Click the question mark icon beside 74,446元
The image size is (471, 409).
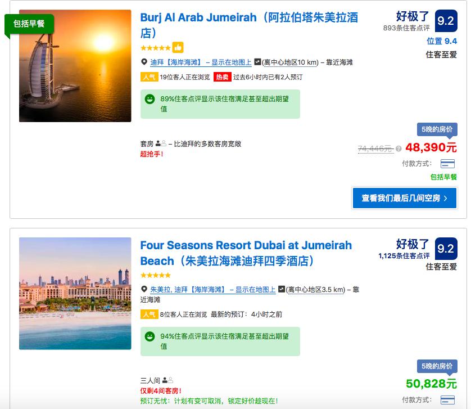pos(398,149)
